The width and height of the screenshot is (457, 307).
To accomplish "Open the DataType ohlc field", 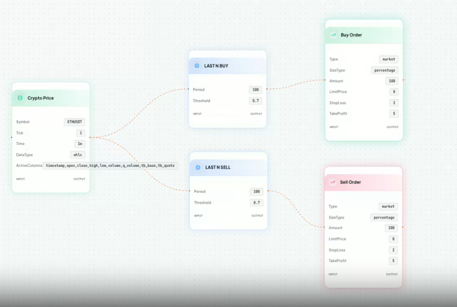I will [78, 155].
